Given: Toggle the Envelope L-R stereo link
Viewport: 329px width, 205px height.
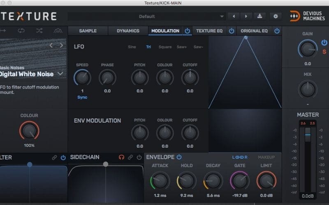Looking at the screenshot, I should [240, 157].
